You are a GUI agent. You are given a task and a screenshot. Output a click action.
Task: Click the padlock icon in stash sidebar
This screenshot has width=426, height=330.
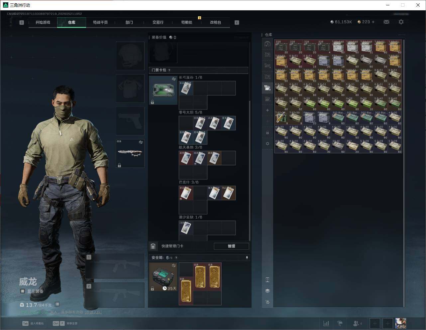[267, 132]
